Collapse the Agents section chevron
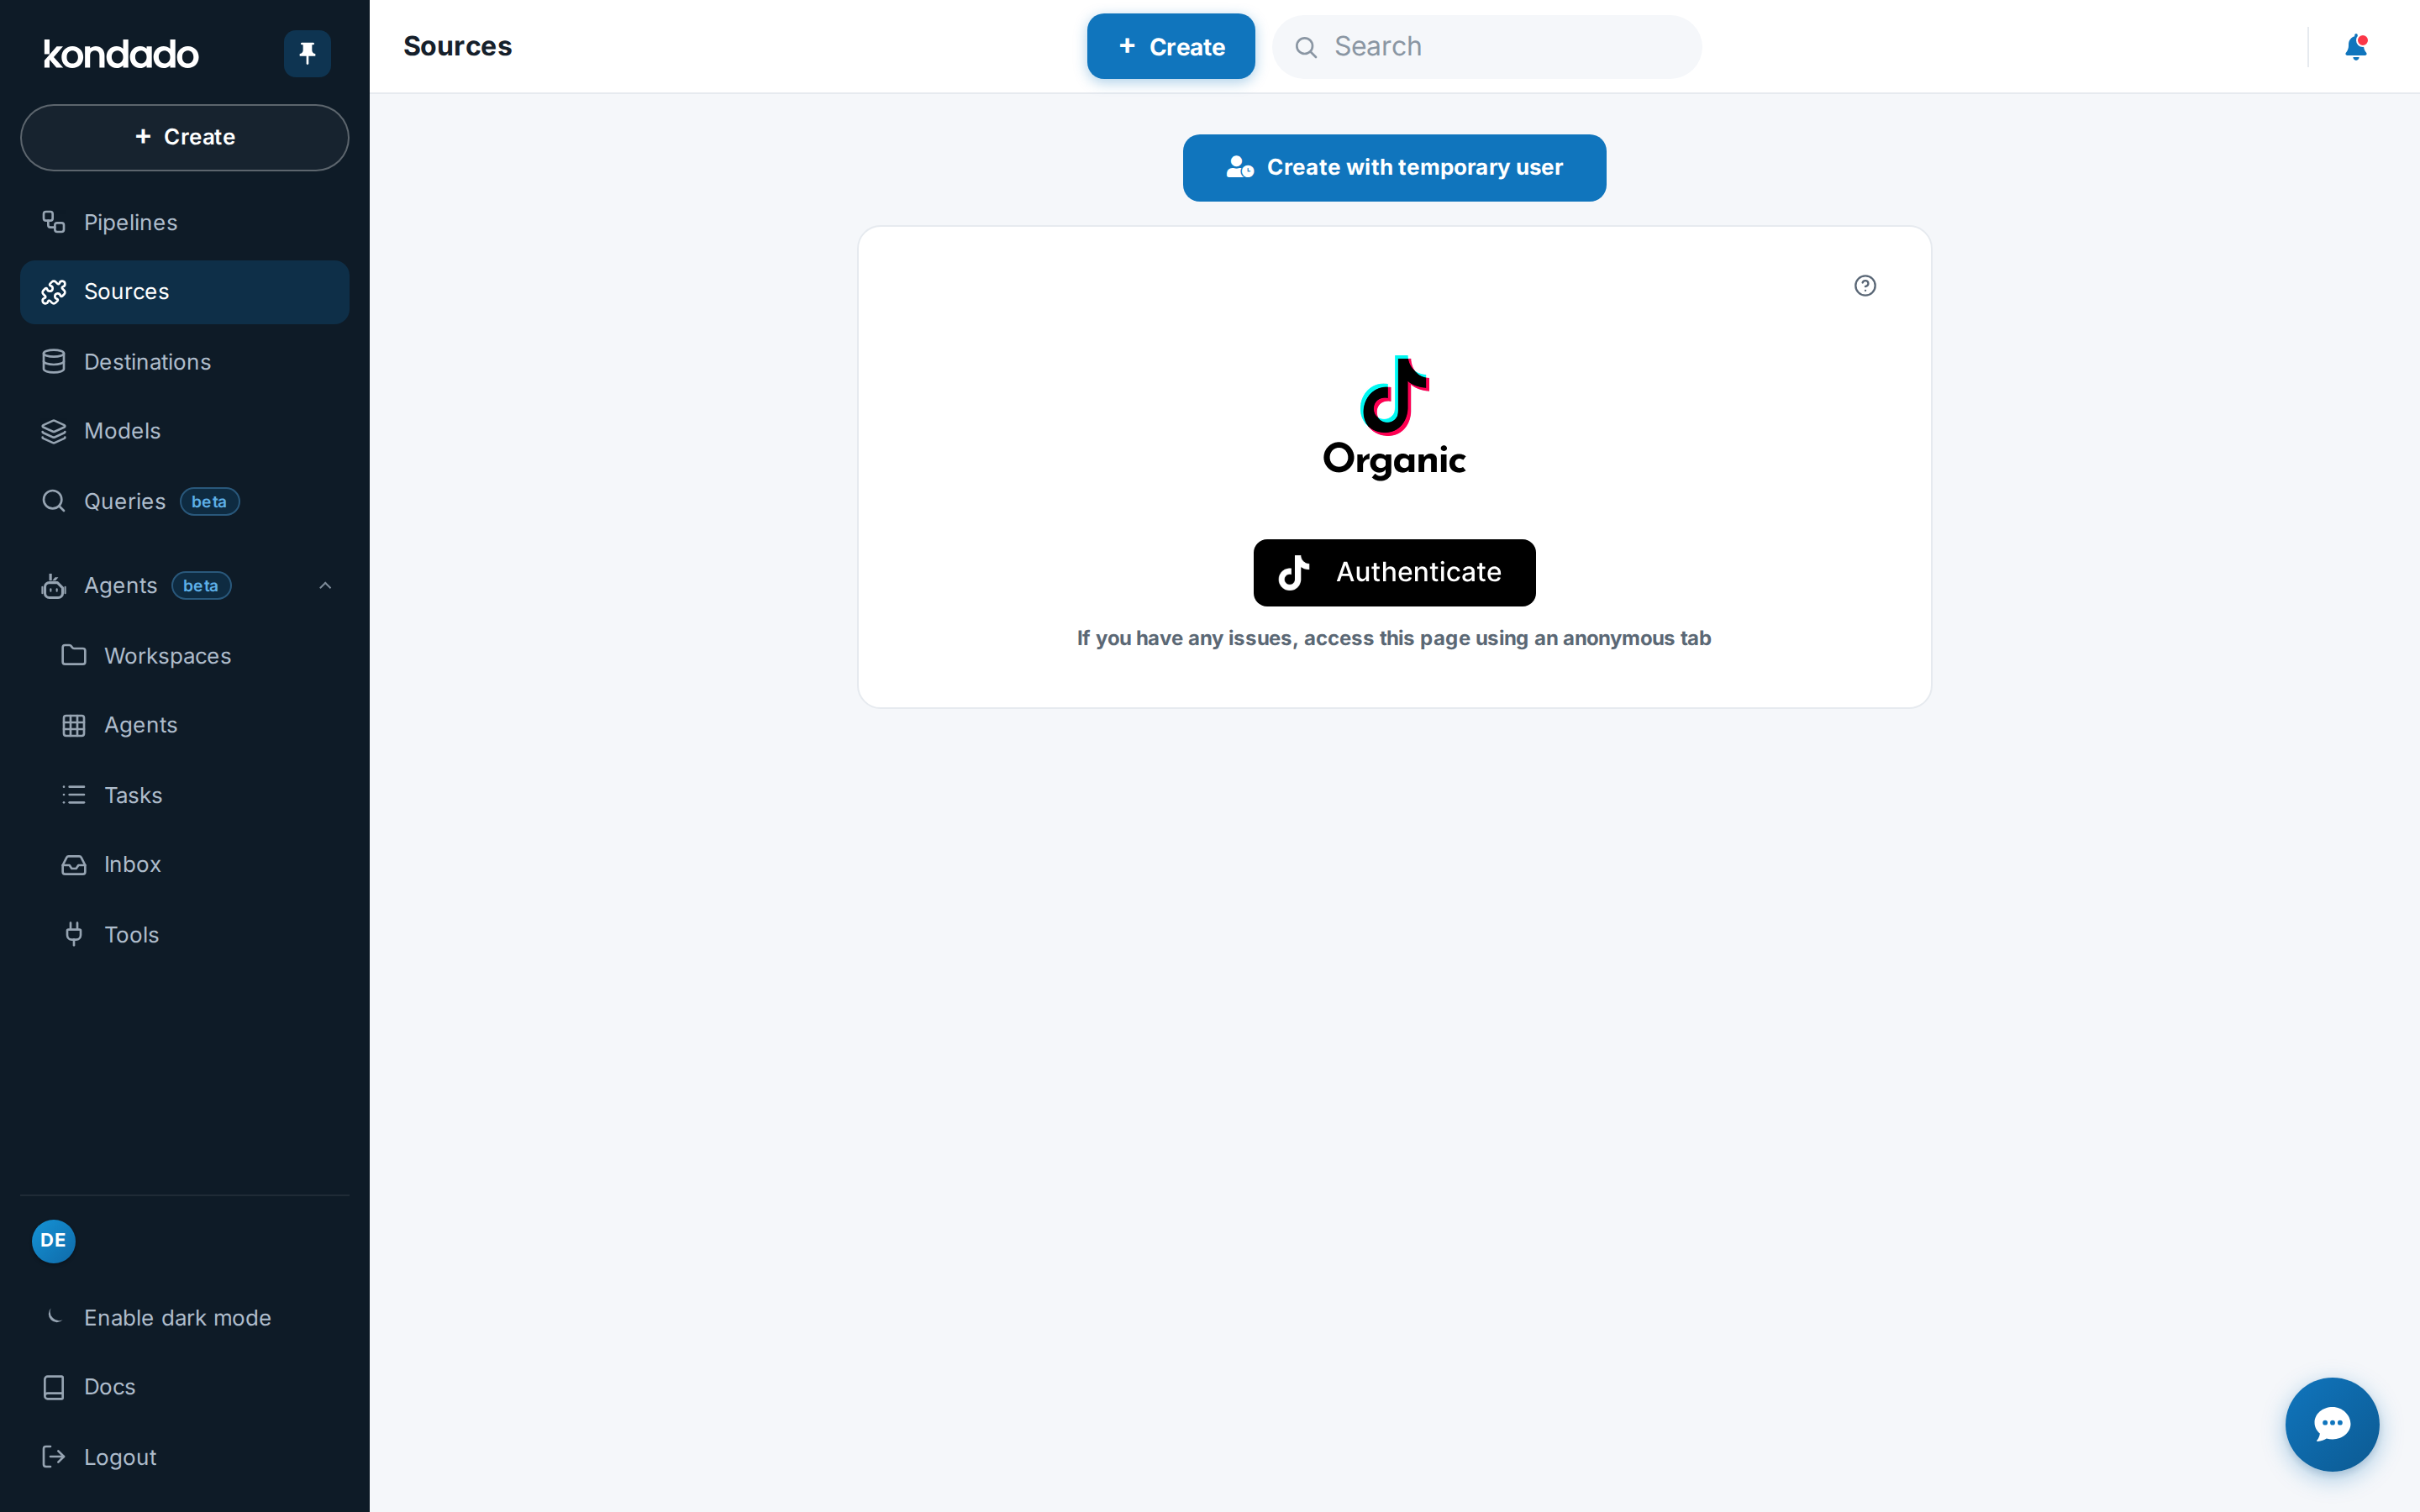The image size is (2420, 1512). point(325,586)
